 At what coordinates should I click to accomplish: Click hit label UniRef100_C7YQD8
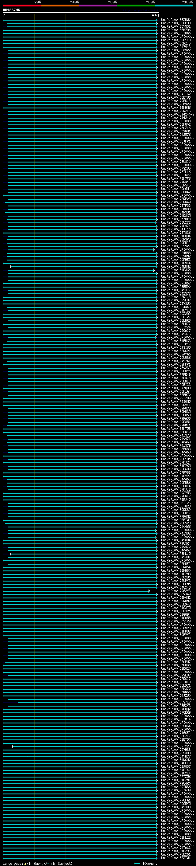click(176, 388)
